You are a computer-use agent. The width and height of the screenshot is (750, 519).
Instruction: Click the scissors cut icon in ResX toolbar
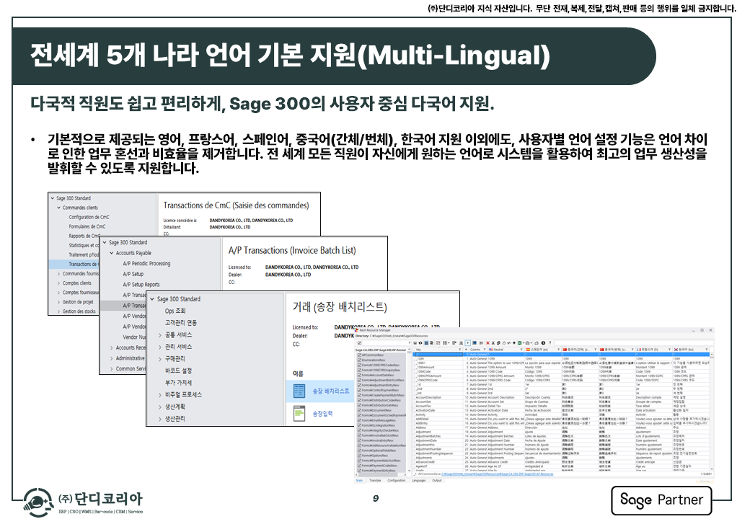[493, 343]
